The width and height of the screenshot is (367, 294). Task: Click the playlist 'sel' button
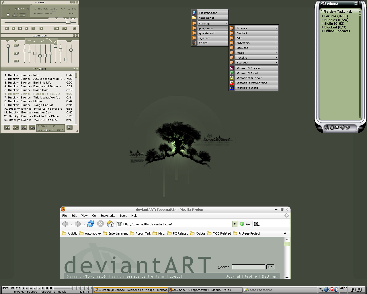click(24, 127)
